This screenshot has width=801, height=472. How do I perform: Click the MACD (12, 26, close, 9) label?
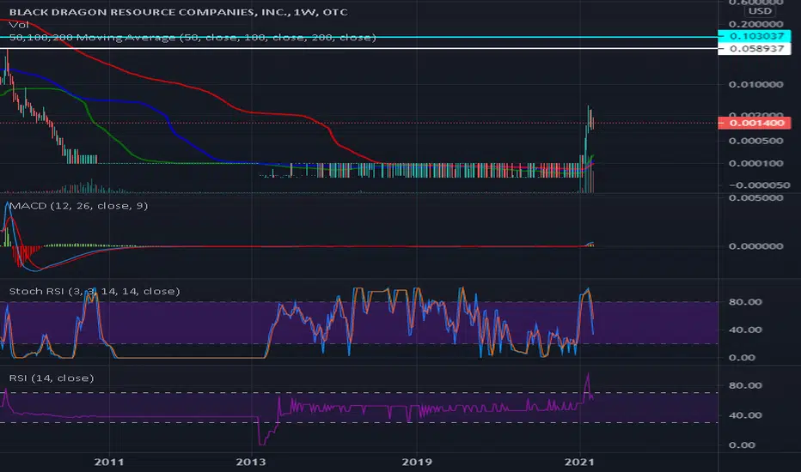point(79,206)
